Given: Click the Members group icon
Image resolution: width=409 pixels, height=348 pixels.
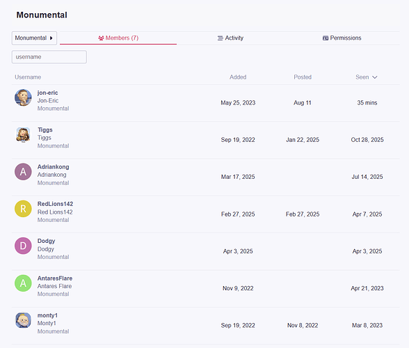Looking at the screenshot, I should point(101,38).
